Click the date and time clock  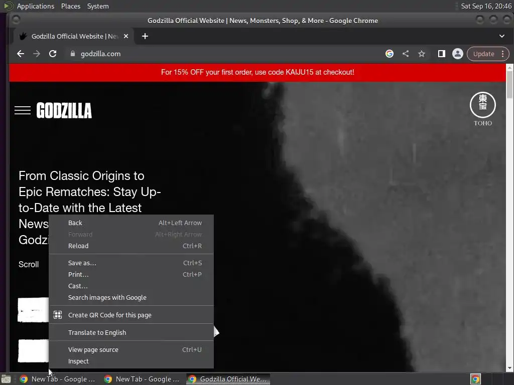pos(486,6)
